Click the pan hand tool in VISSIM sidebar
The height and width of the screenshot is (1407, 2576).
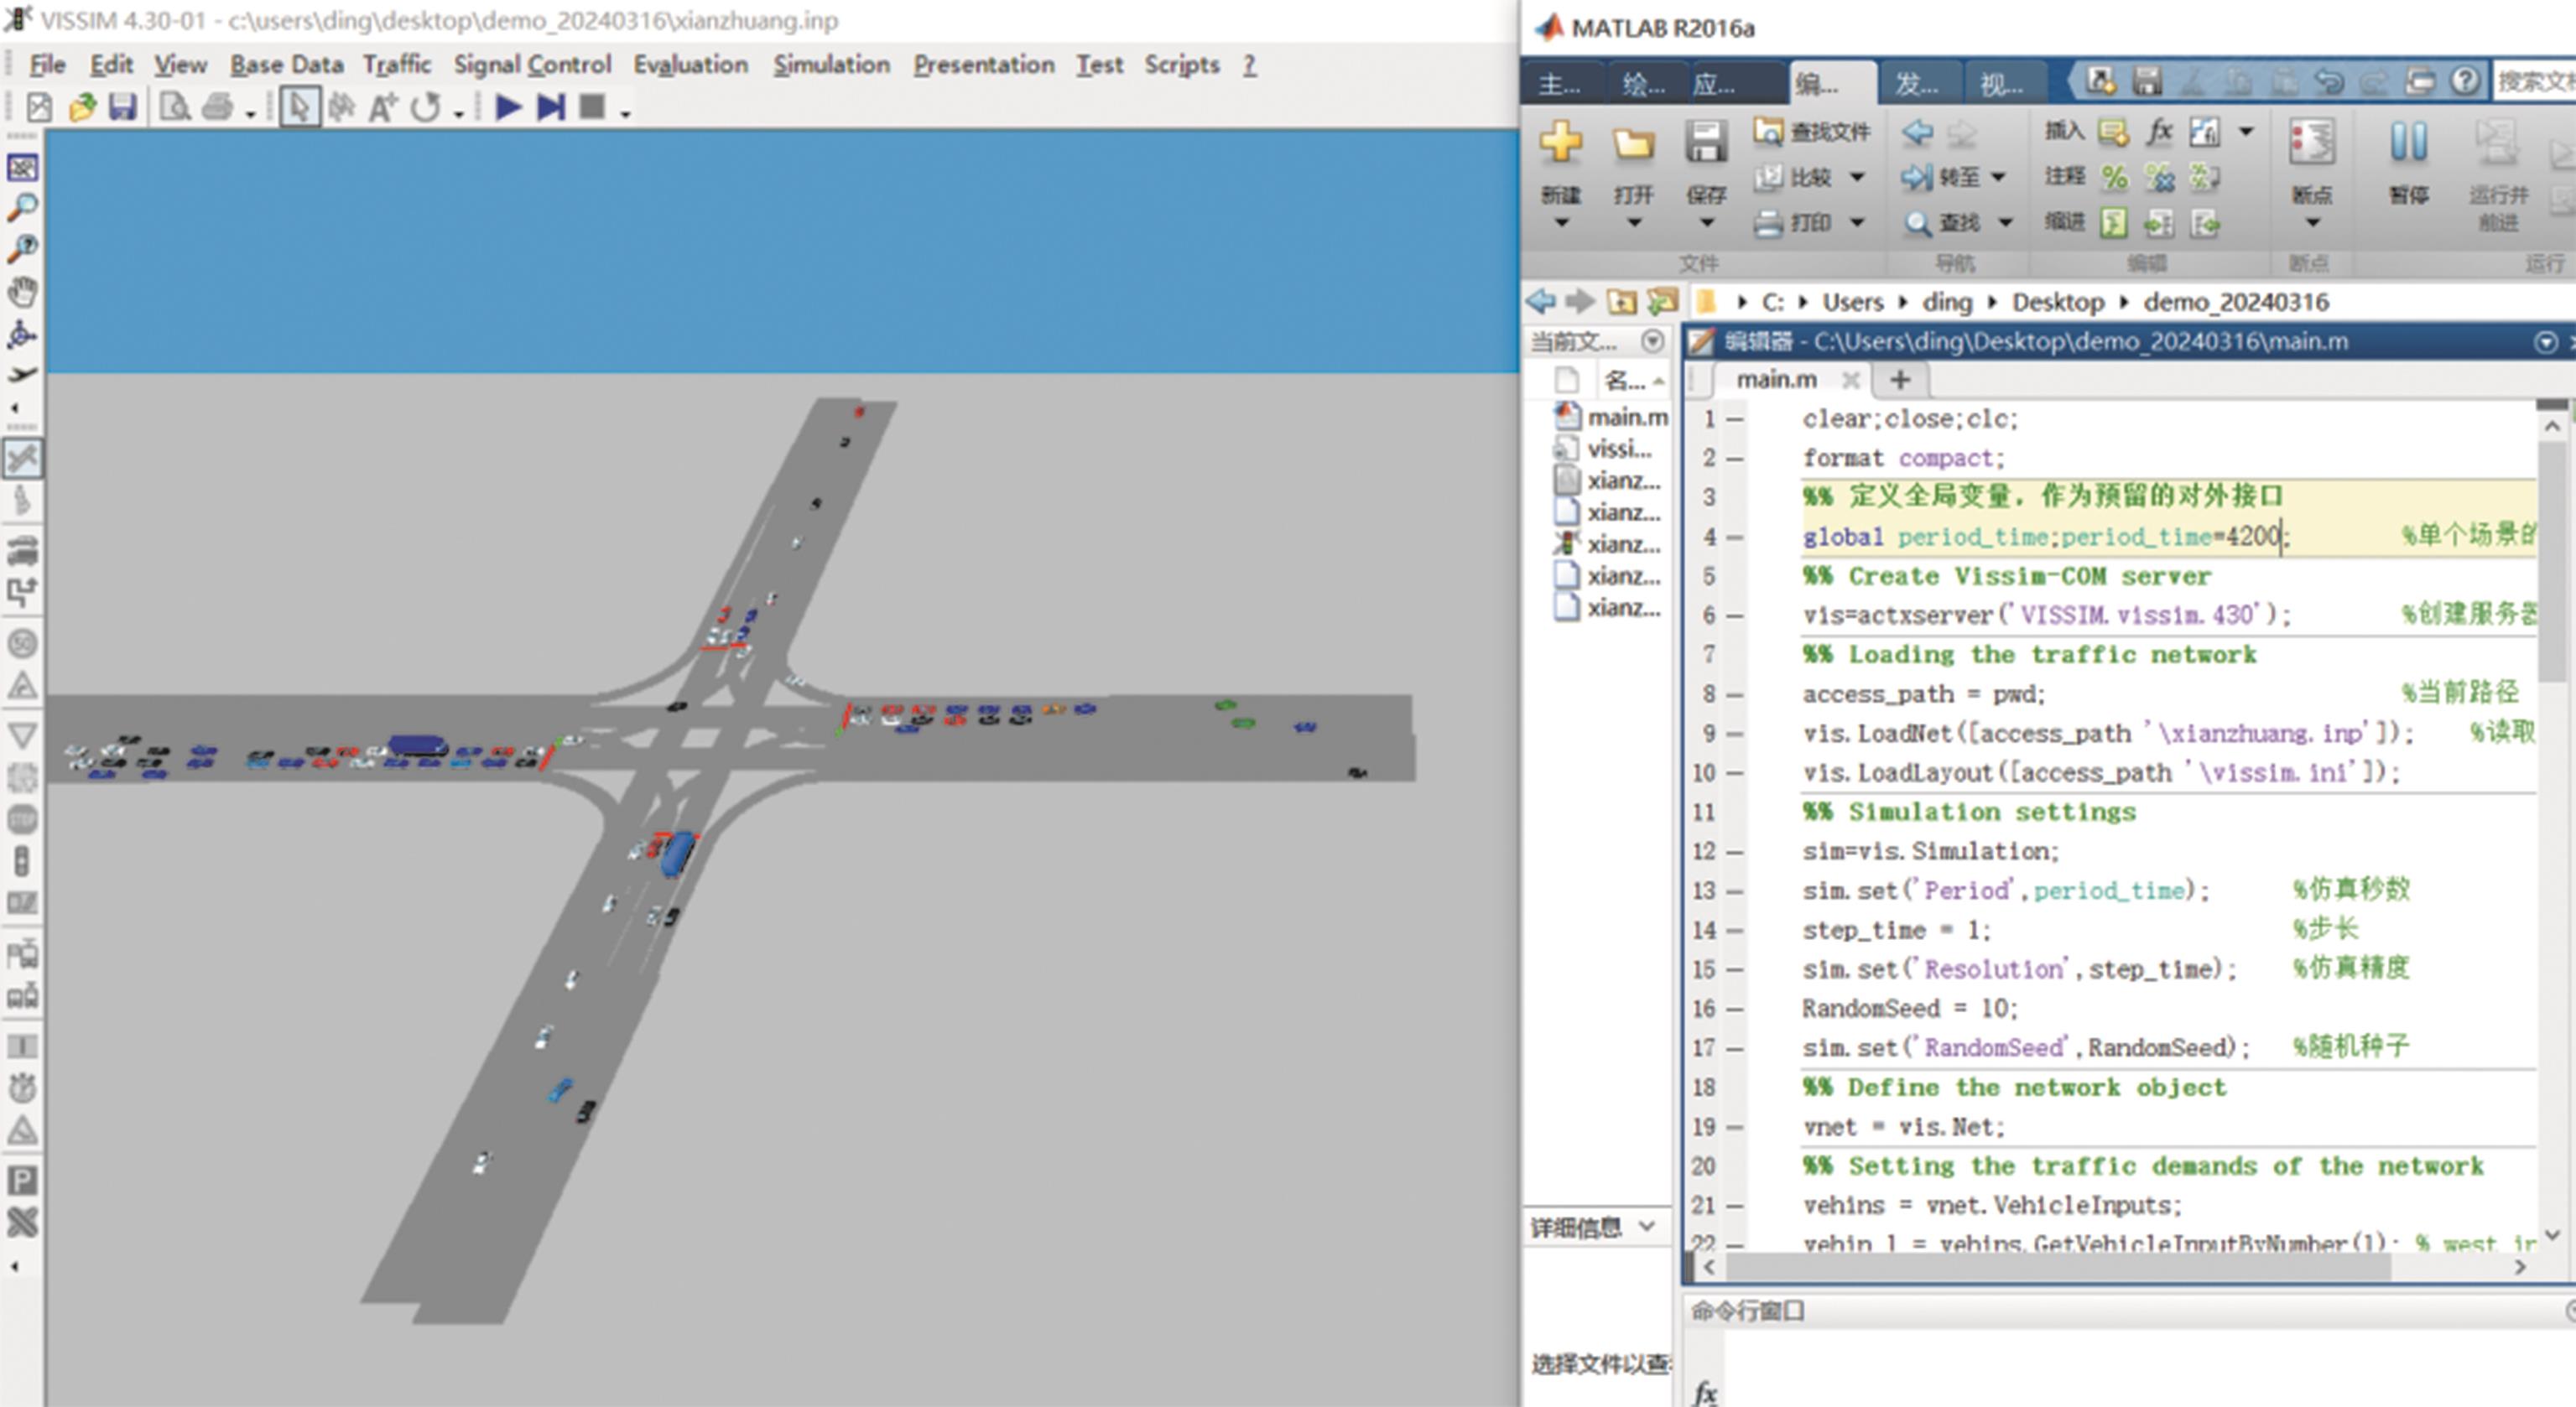tap(22, 293)
